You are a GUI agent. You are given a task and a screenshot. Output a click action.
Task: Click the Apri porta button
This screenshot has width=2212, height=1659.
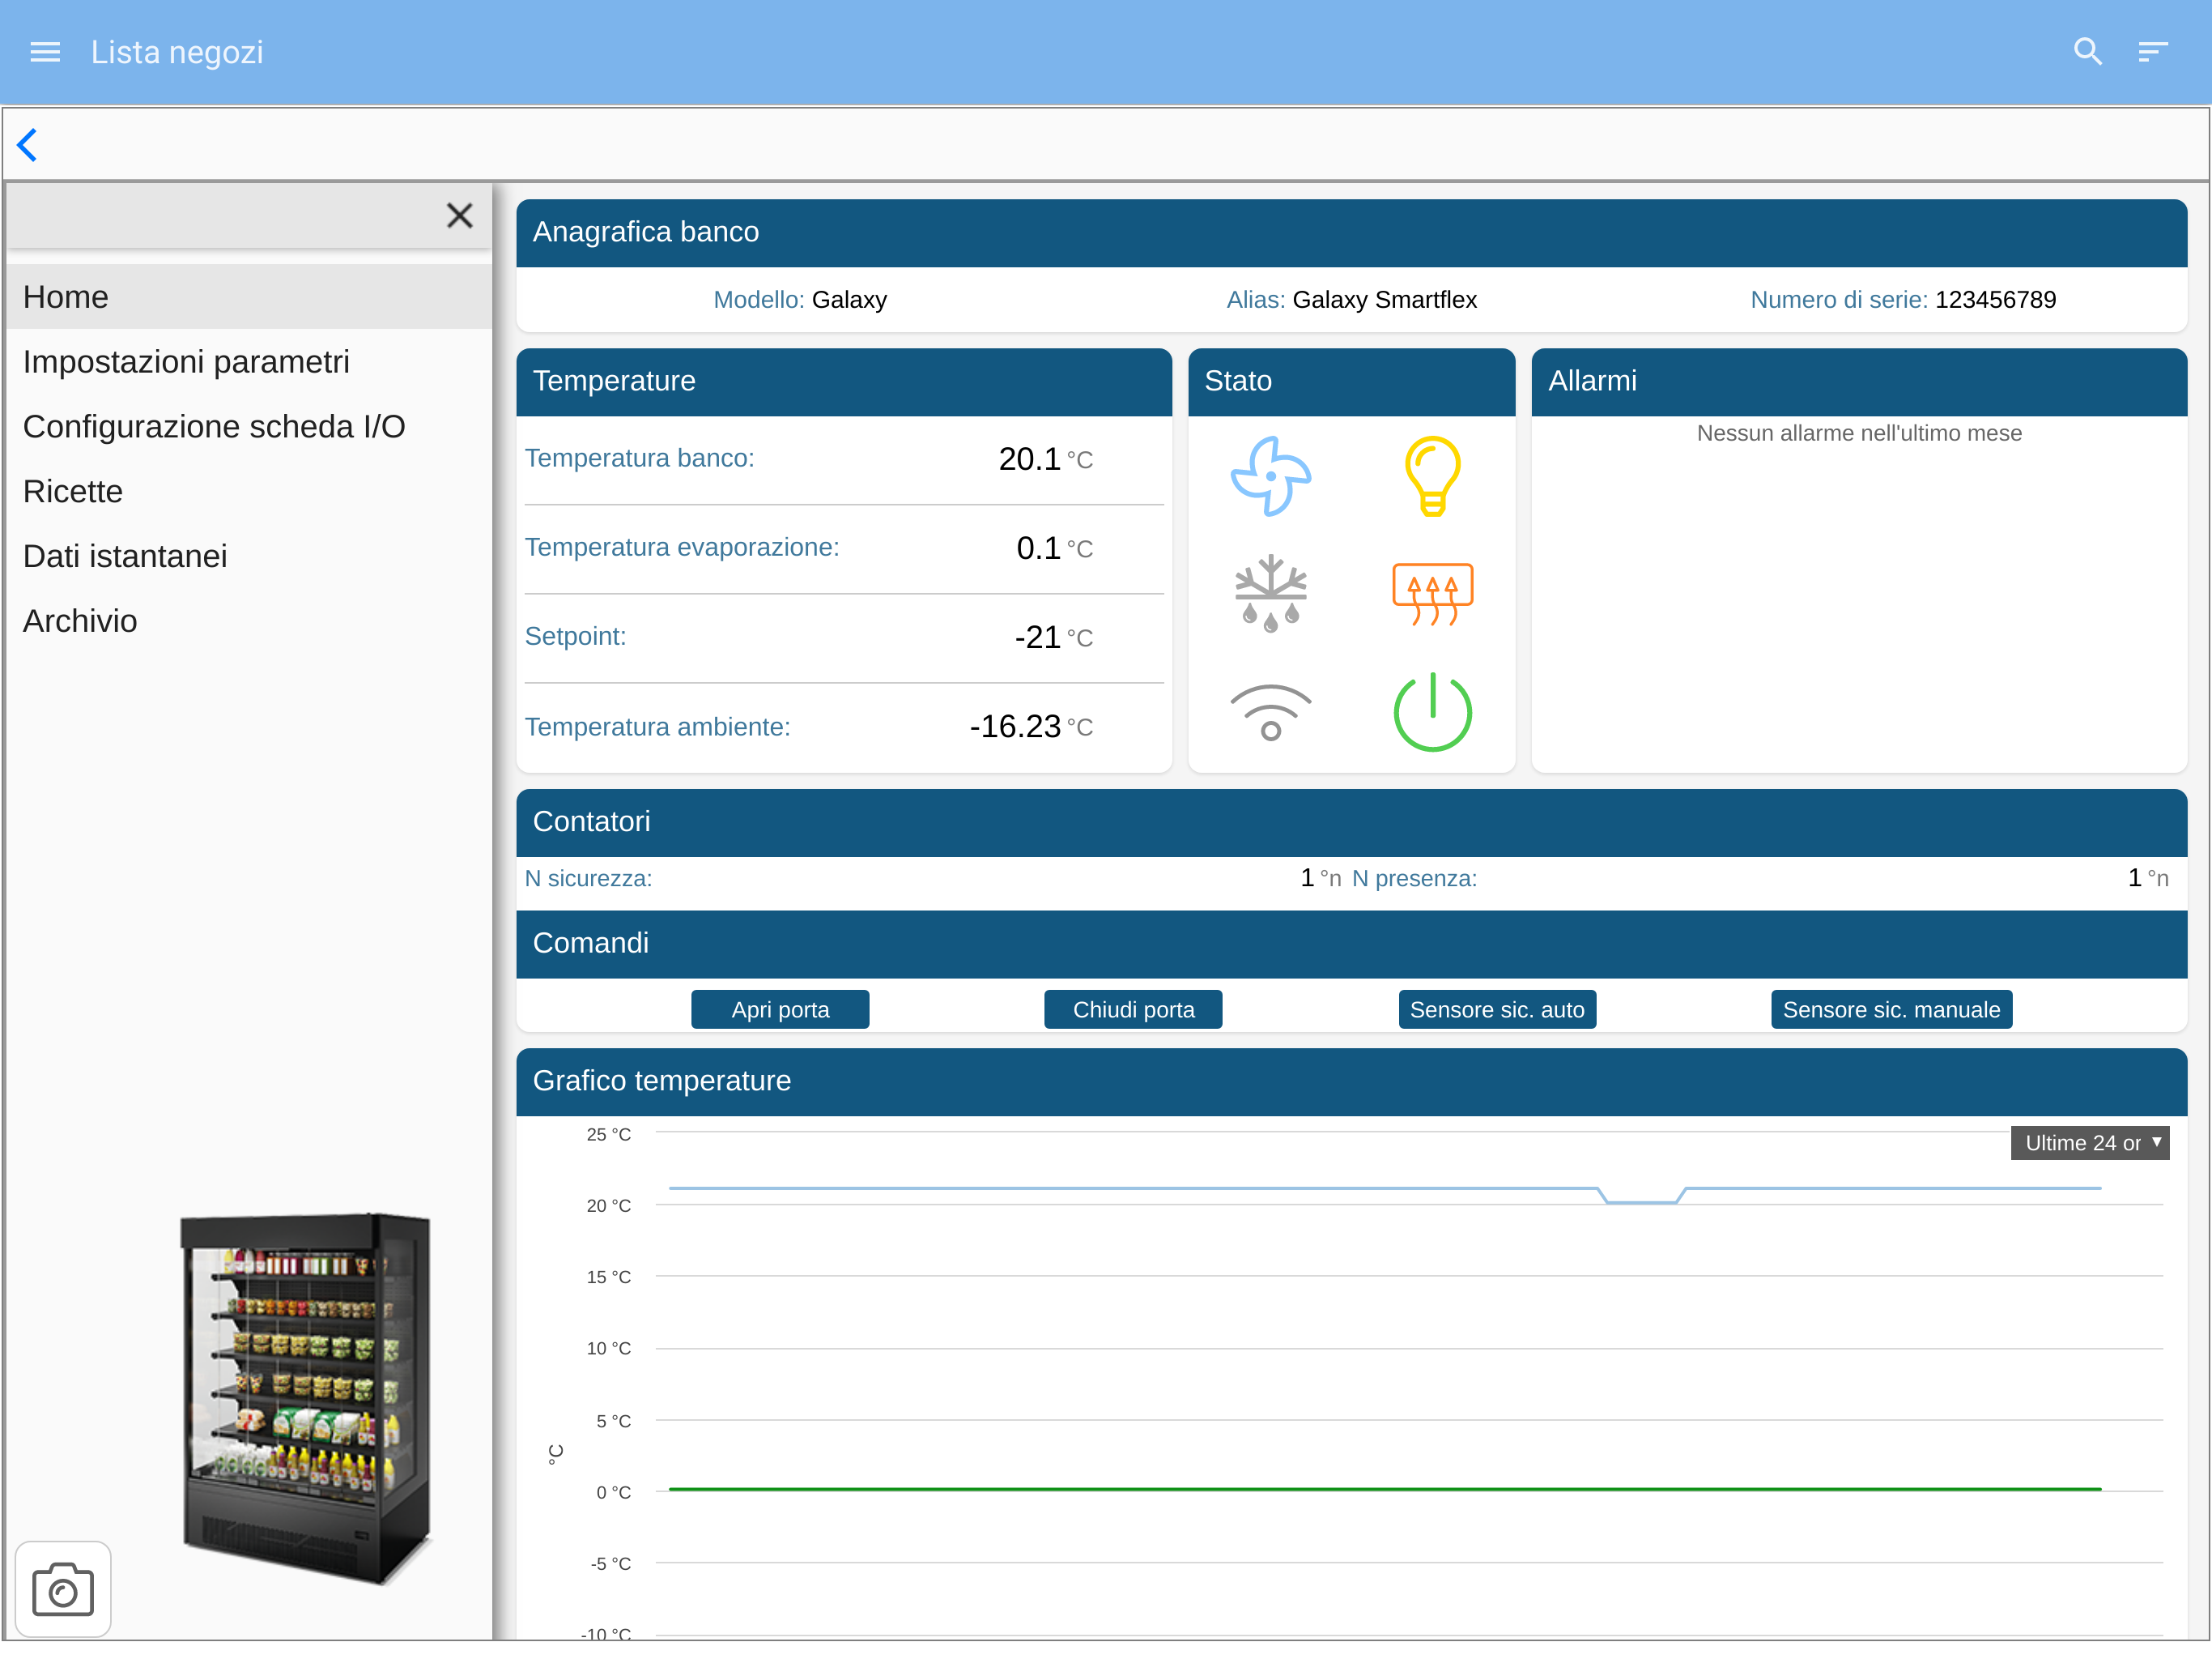(x=780, y=1009)
